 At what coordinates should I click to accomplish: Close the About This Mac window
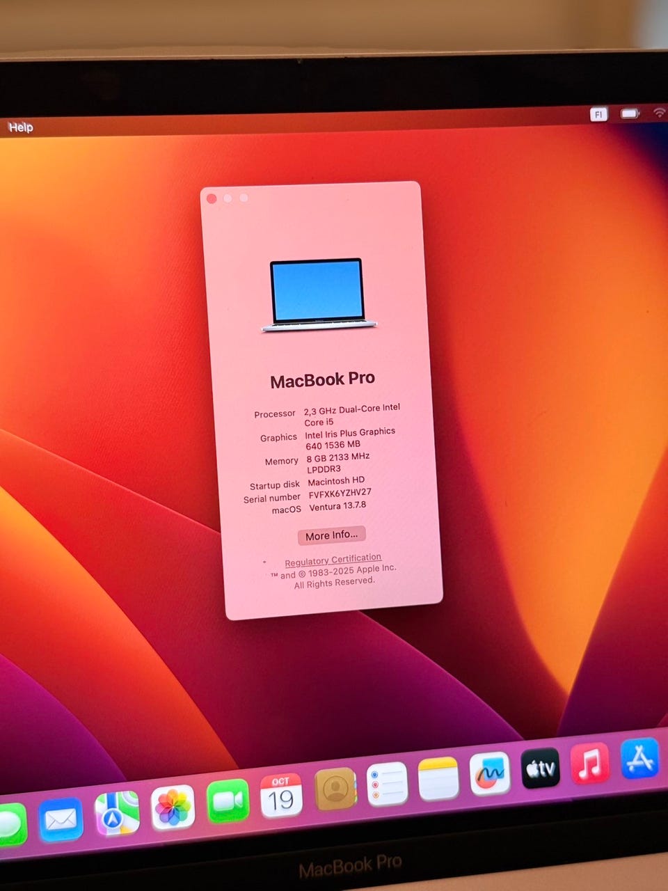coord(212,198)
